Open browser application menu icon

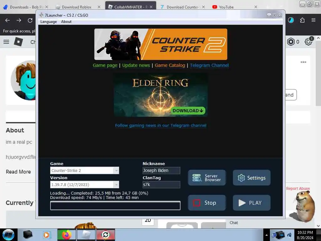coord(313,20)
